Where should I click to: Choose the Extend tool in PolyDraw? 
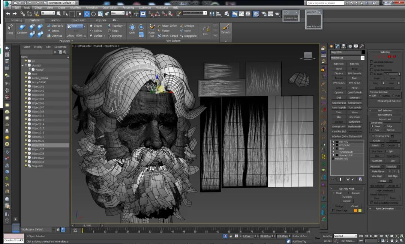point(54,30)
